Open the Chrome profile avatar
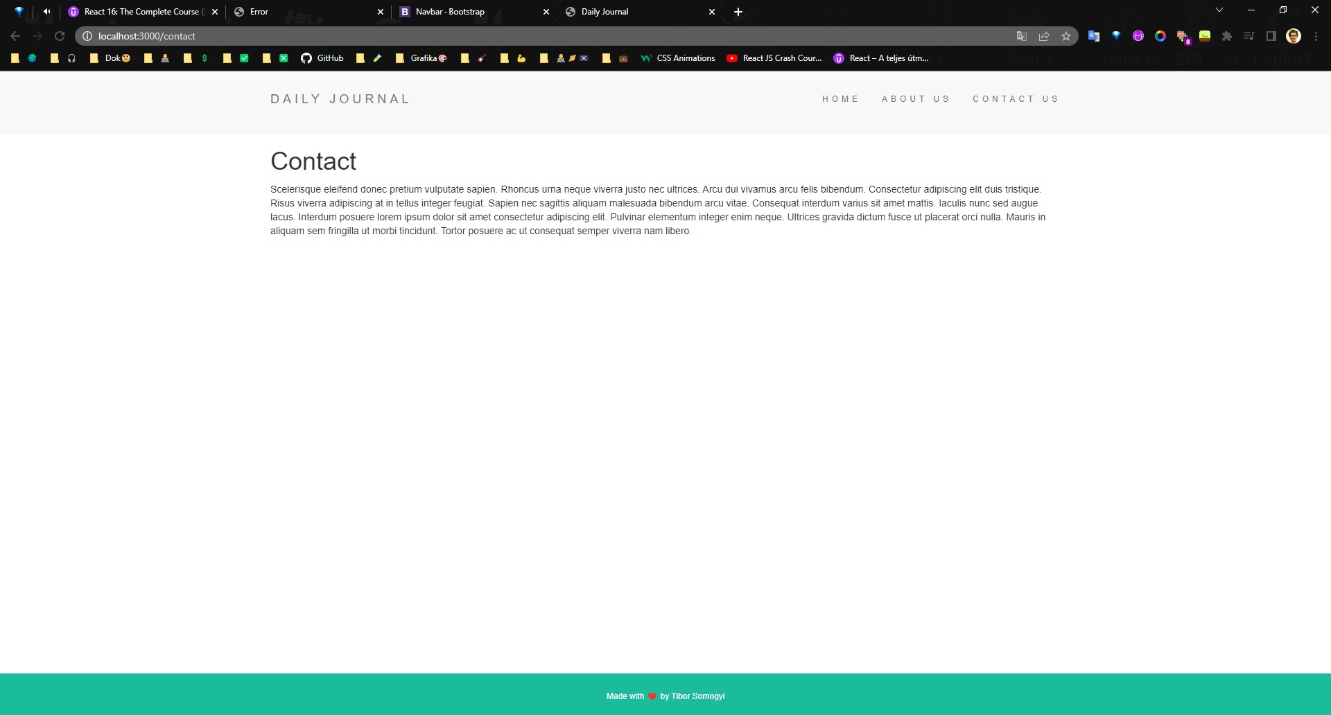Screen dimensions: 1331x715 pyautogui.click(x=1294, y=36)
